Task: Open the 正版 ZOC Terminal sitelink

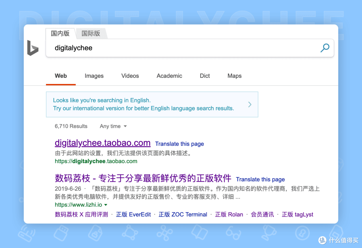Action: pyautogui.click(x=183, y=214)
